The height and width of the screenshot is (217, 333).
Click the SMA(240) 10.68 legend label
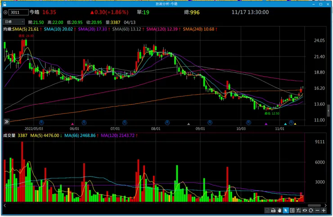click(198, 29)
